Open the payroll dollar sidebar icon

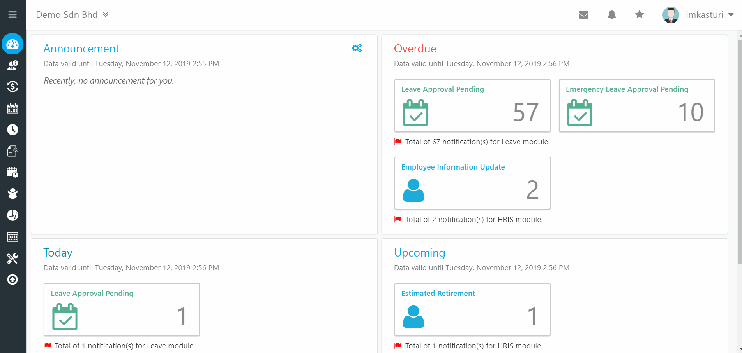click(12, 86)
